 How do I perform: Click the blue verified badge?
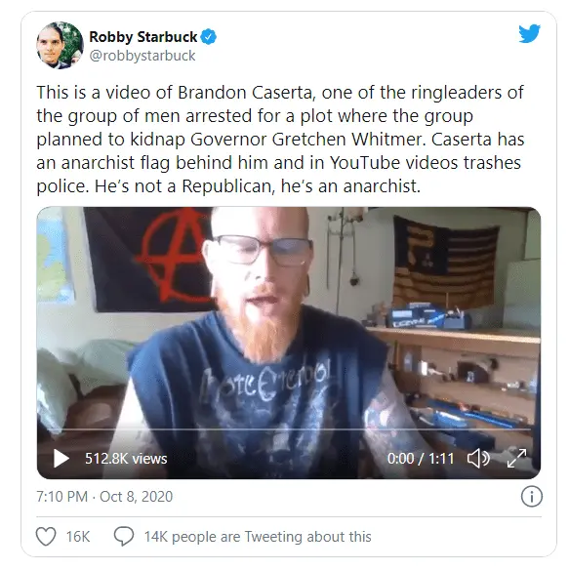pyautogui.click(x=209, y=37)
